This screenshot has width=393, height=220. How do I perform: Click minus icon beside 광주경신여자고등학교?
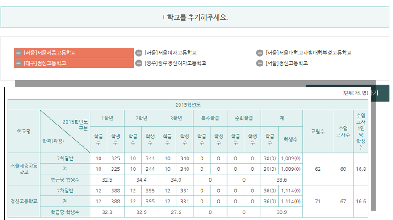(x=139, y=63)
